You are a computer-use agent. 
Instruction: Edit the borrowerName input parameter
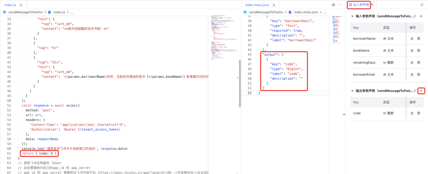pos(412,39)
